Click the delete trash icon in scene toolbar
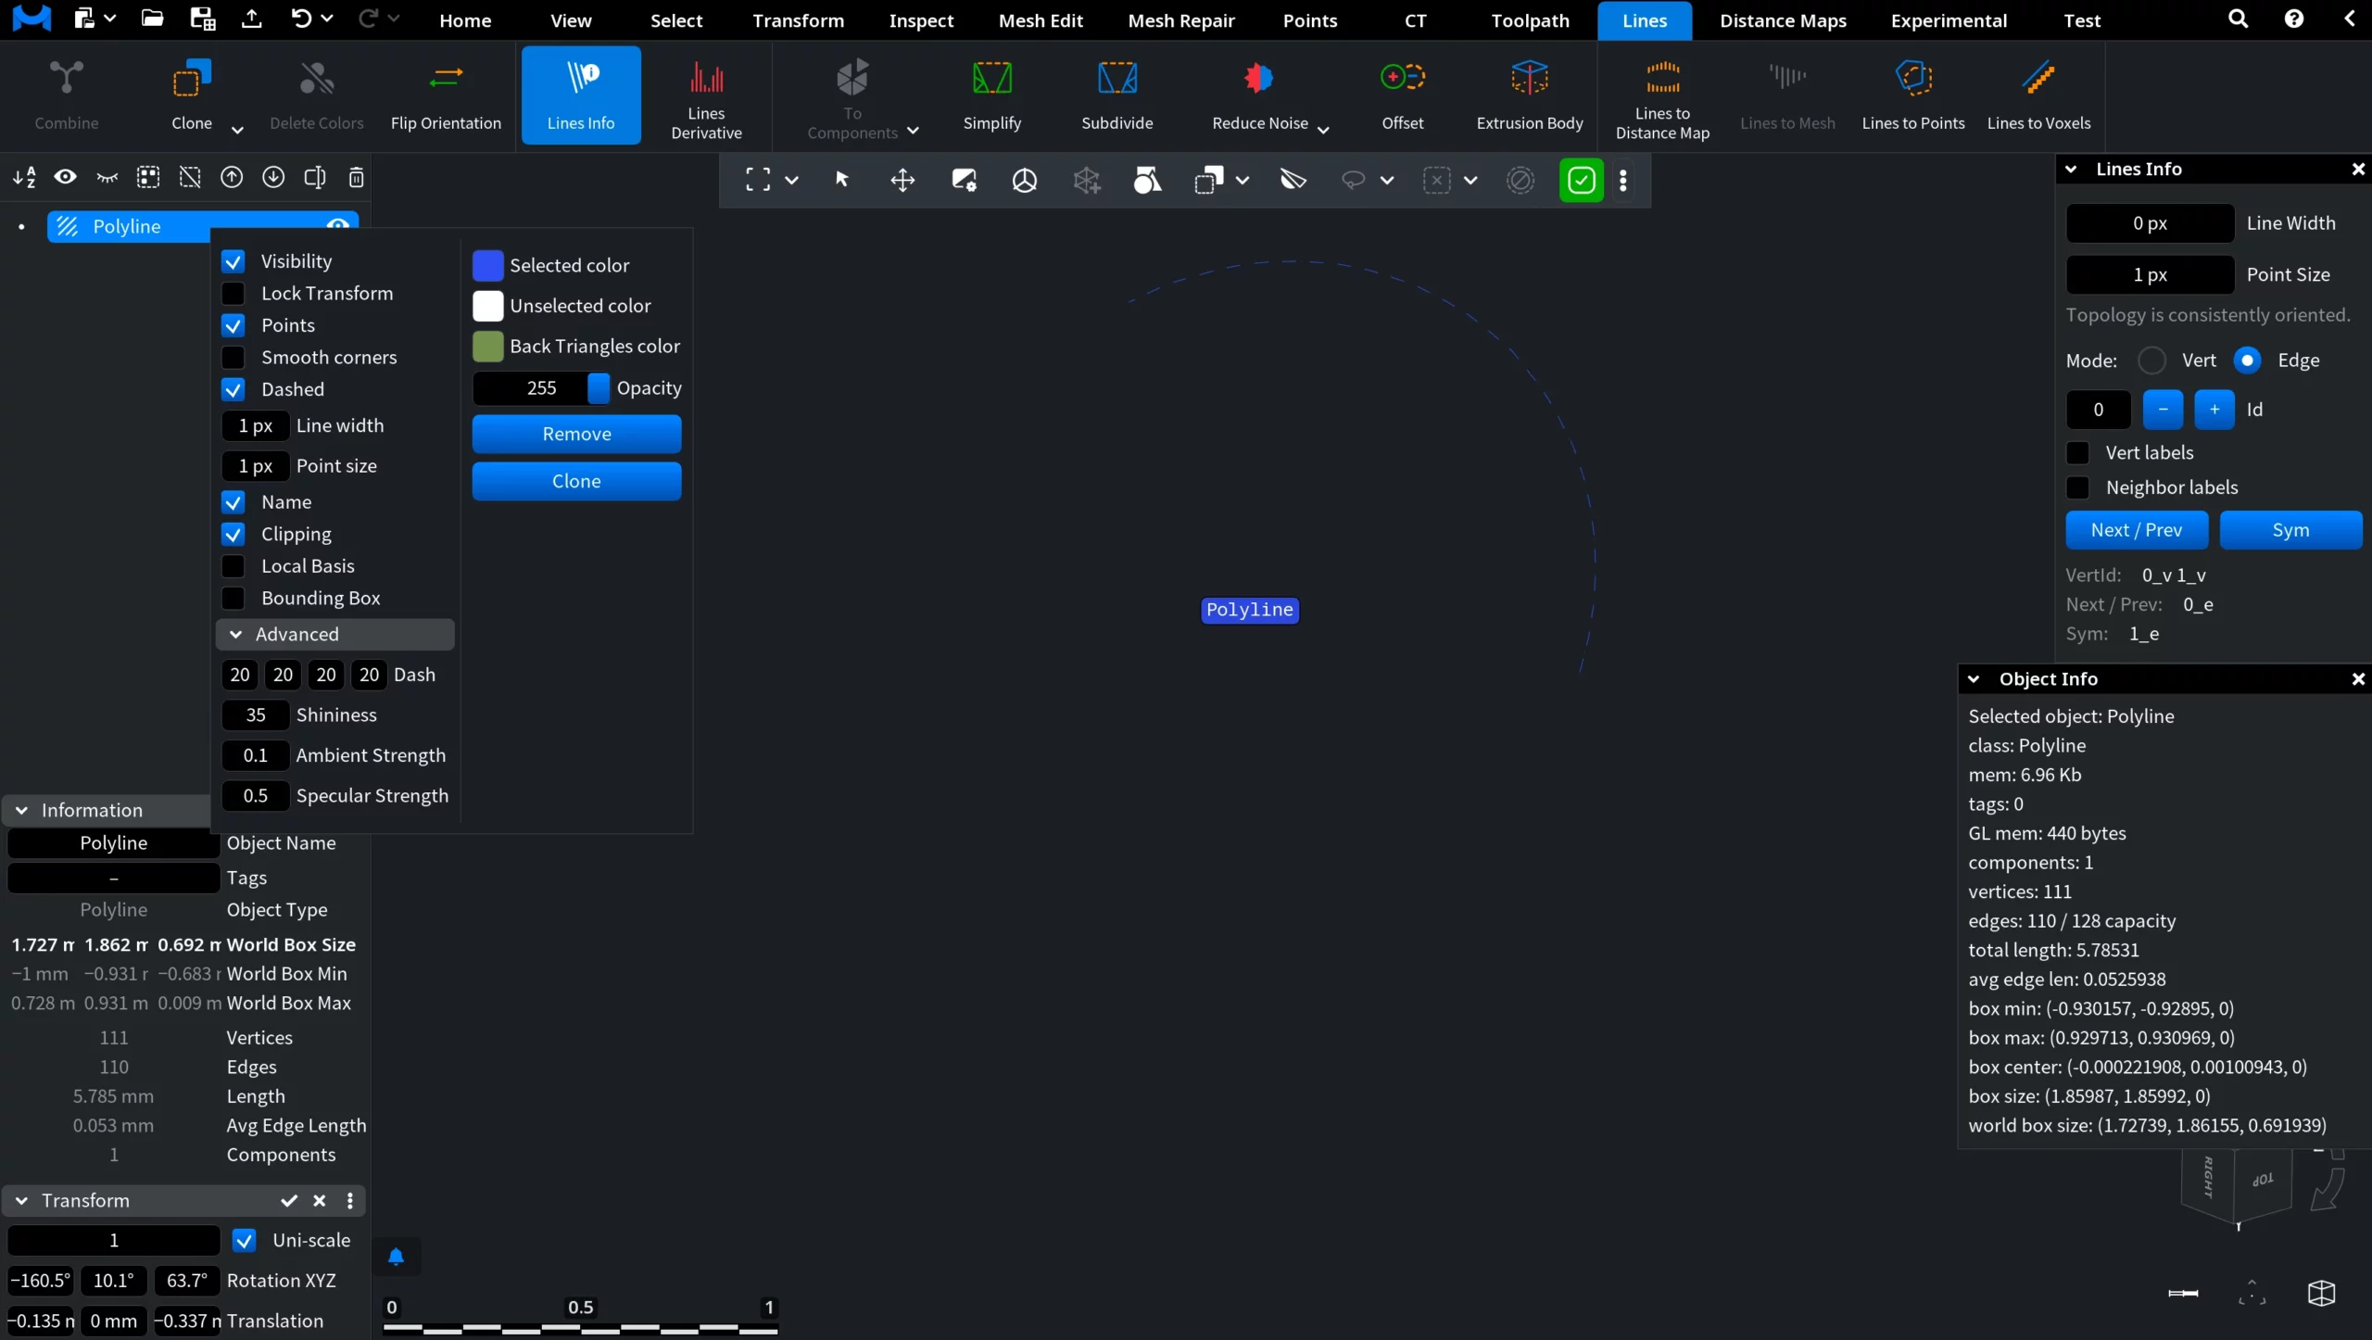The height and width of the screenshot is (1340, 2372). (356, 177)
